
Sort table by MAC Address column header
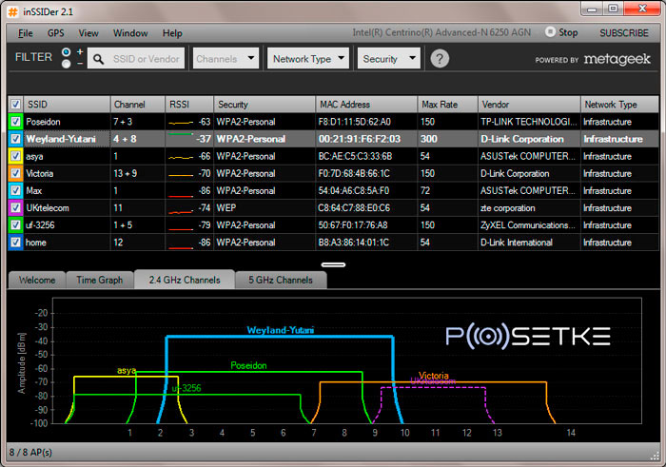tap(366, 104)
